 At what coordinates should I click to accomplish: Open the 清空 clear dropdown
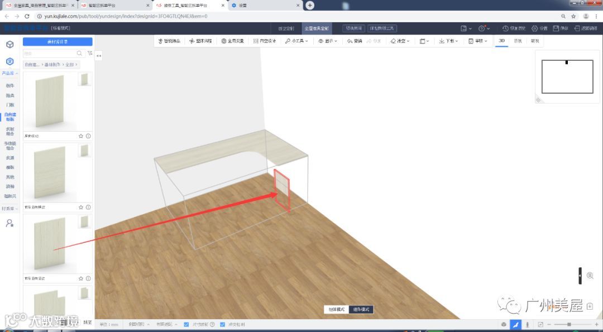coord(400,41)
